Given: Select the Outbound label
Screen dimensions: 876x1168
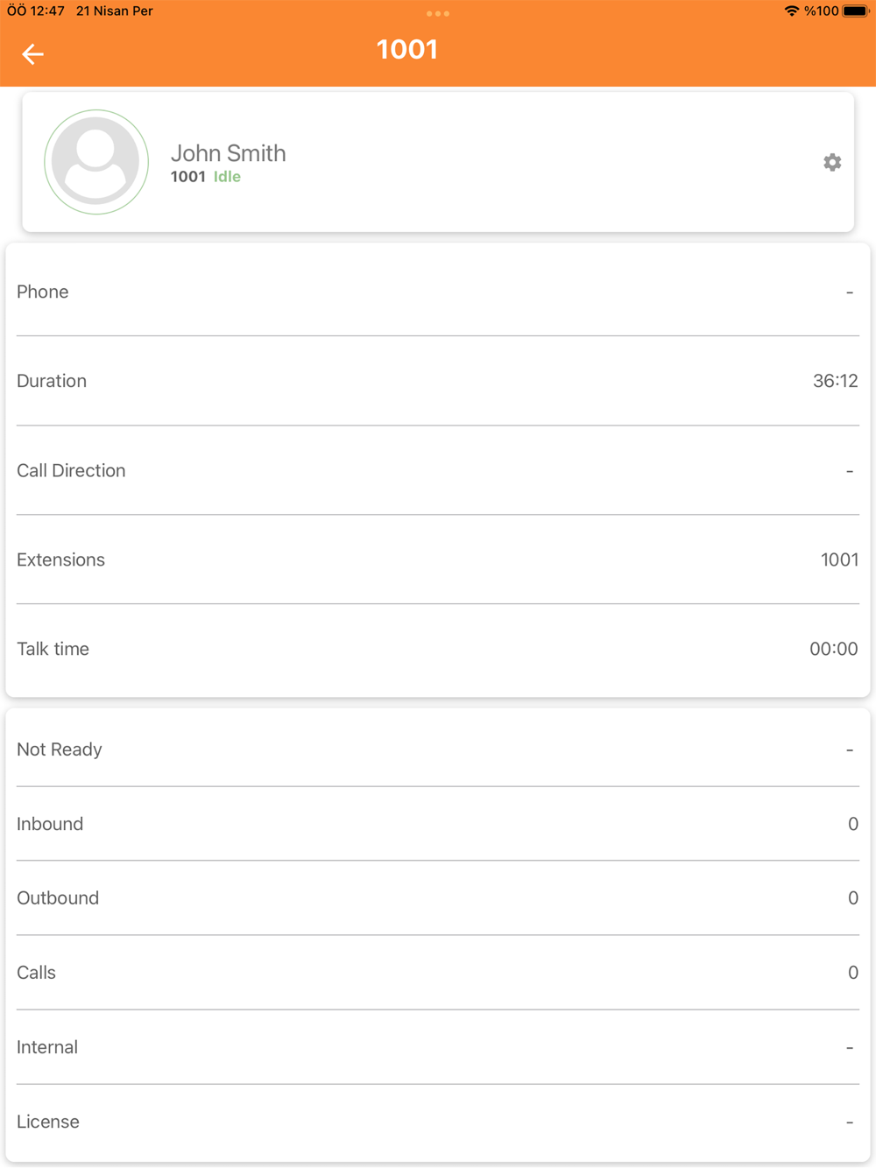Looking at the screenshot, I should (x=58, y=898).
